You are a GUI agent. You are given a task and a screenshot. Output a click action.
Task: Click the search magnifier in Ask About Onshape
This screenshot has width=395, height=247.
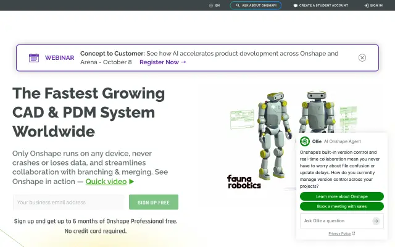[x=238, y=6]
